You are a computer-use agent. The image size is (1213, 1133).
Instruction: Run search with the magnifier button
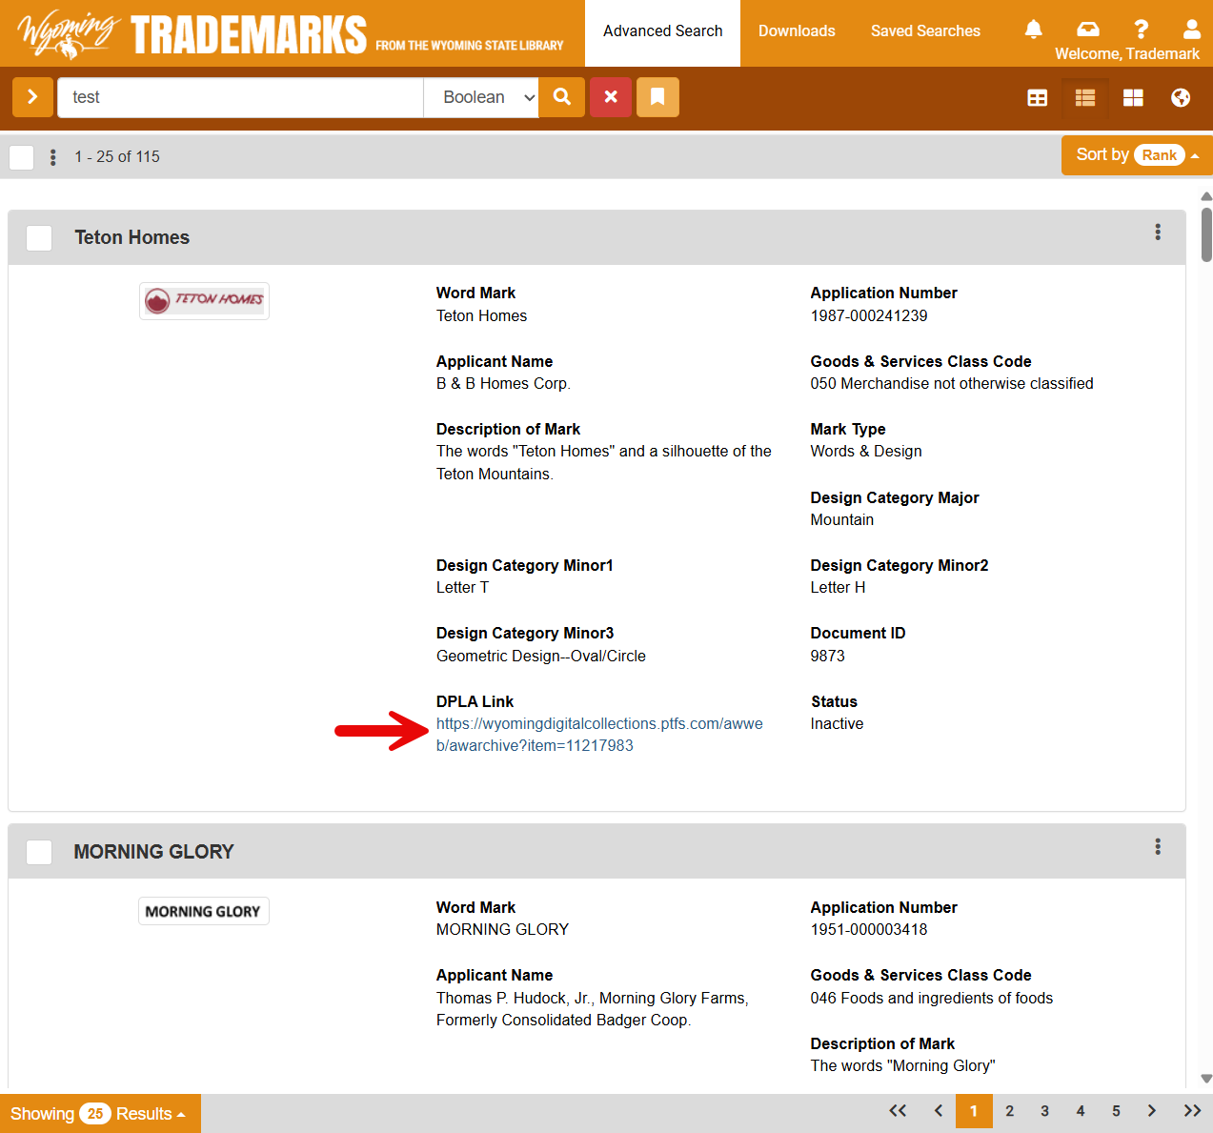click(562, 97)
